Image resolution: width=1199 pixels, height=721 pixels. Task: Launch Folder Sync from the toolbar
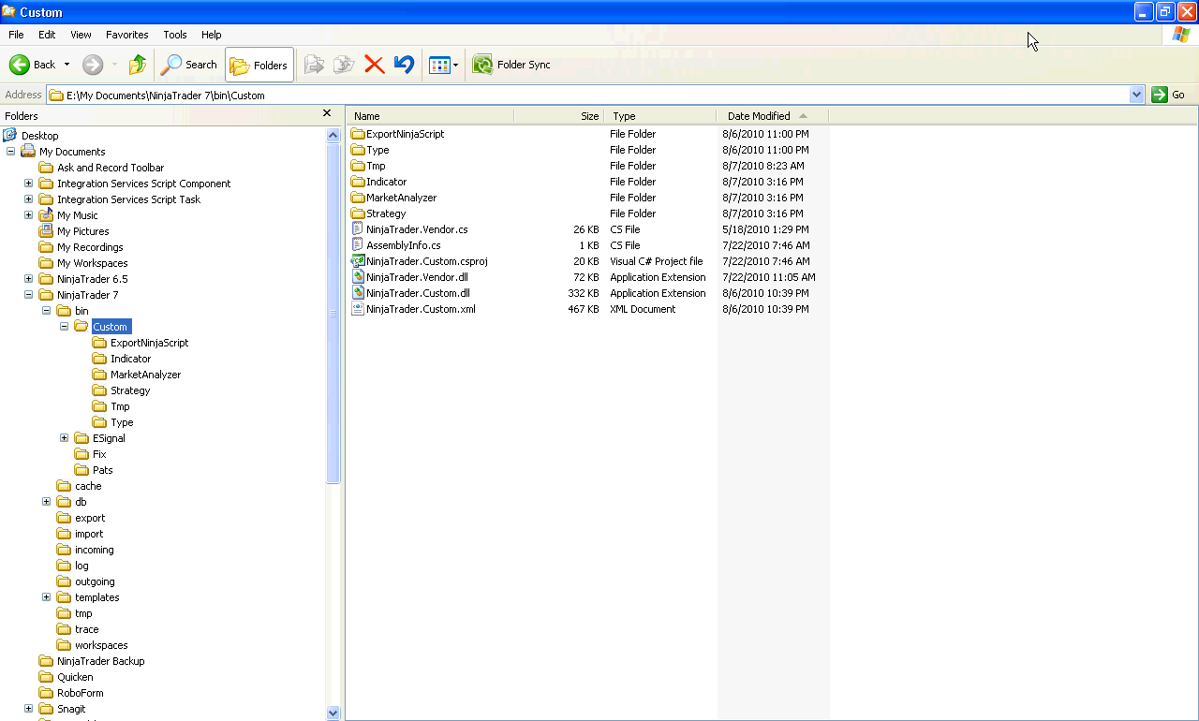[x=511, y=65]
